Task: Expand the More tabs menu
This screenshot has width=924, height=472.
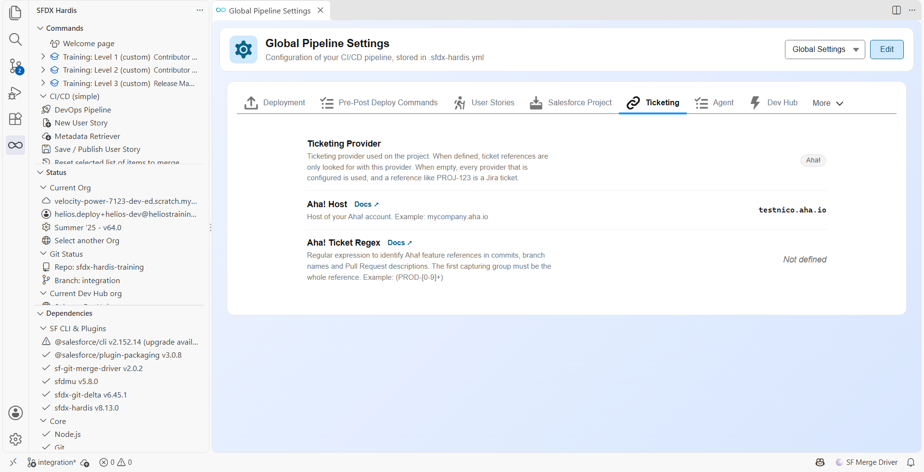Action: coord(828,103)
